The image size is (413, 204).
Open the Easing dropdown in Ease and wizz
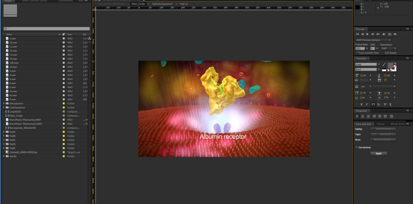[382, 128]
